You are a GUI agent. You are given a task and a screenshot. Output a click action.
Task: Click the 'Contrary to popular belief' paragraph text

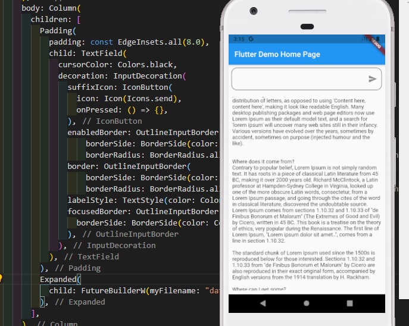coord(307,204)
